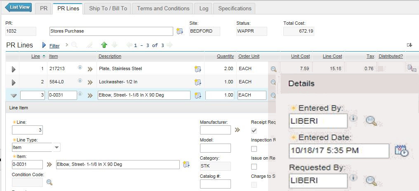Toggle the Receipt Required checkbox
Image resolution: width=419 pixels, height=191 pixels.
[254, 130]
